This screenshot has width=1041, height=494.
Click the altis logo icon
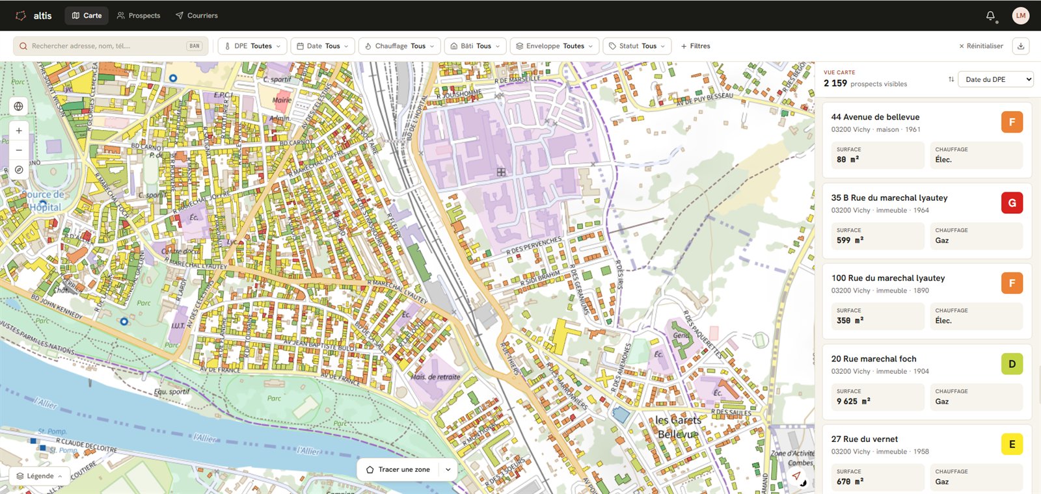(x=21, y=16)
